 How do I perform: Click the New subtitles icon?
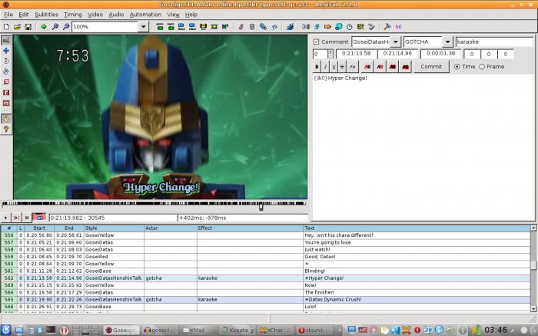6,26
